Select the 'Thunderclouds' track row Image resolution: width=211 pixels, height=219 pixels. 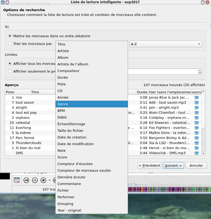30,143
